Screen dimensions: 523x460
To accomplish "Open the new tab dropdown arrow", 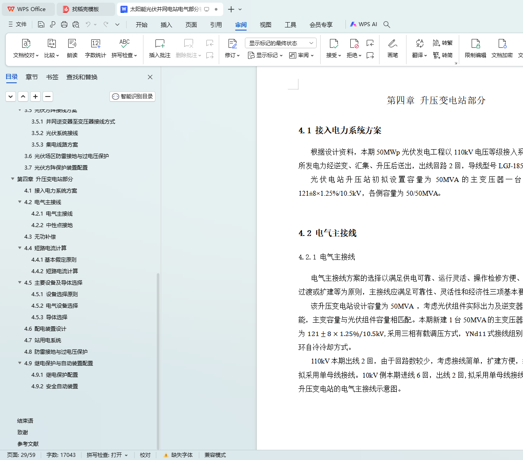I will click(x=240, y=9).
